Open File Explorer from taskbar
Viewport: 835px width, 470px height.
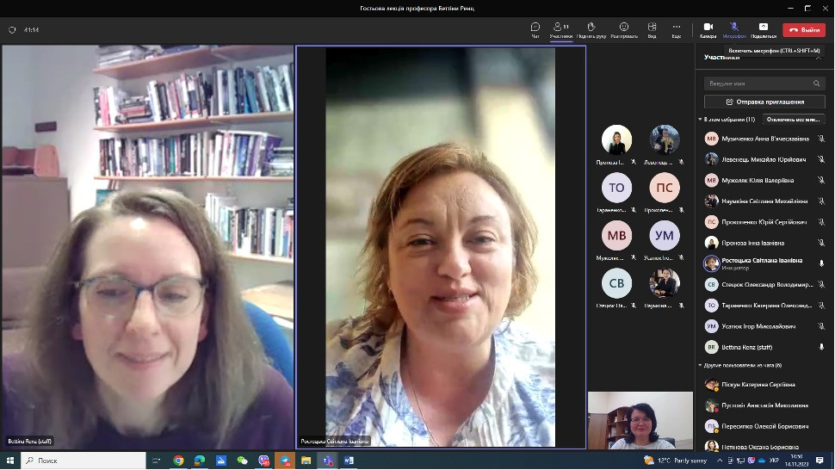pos(306,461)
